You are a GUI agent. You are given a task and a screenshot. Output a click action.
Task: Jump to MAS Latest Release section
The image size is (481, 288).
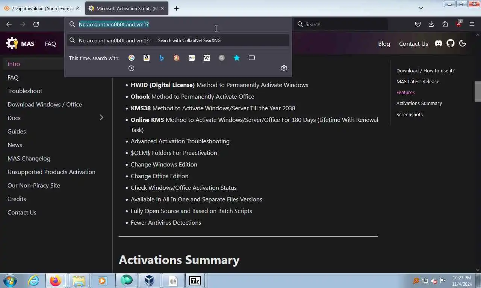[417, 81]
